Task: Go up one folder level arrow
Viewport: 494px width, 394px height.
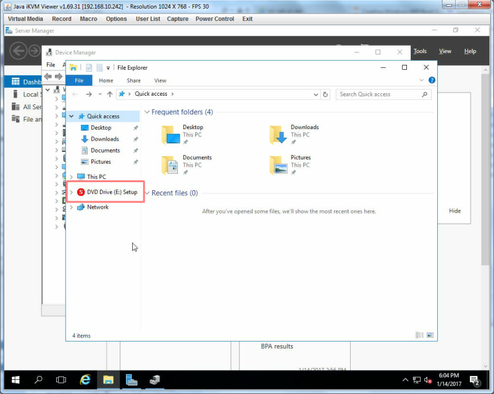Action: click(110, 94)
